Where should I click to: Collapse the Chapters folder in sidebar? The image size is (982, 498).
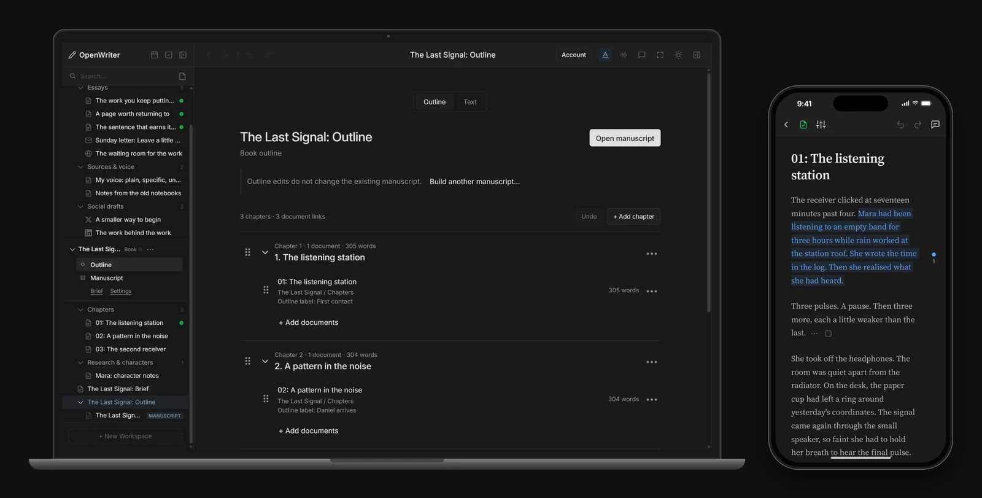point(80,310)
